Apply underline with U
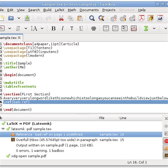Image resolution: width=168 pixels, height=168 pixels. click(x=81, y=28)
